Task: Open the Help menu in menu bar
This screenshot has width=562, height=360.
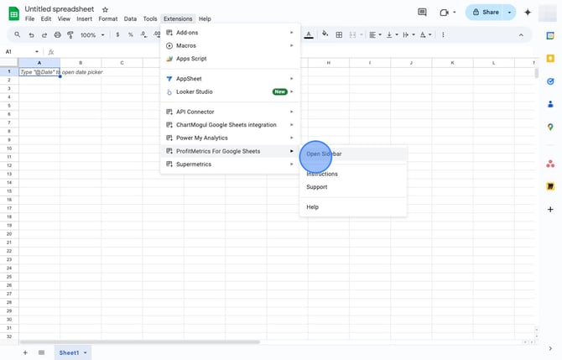Action: 205,18
